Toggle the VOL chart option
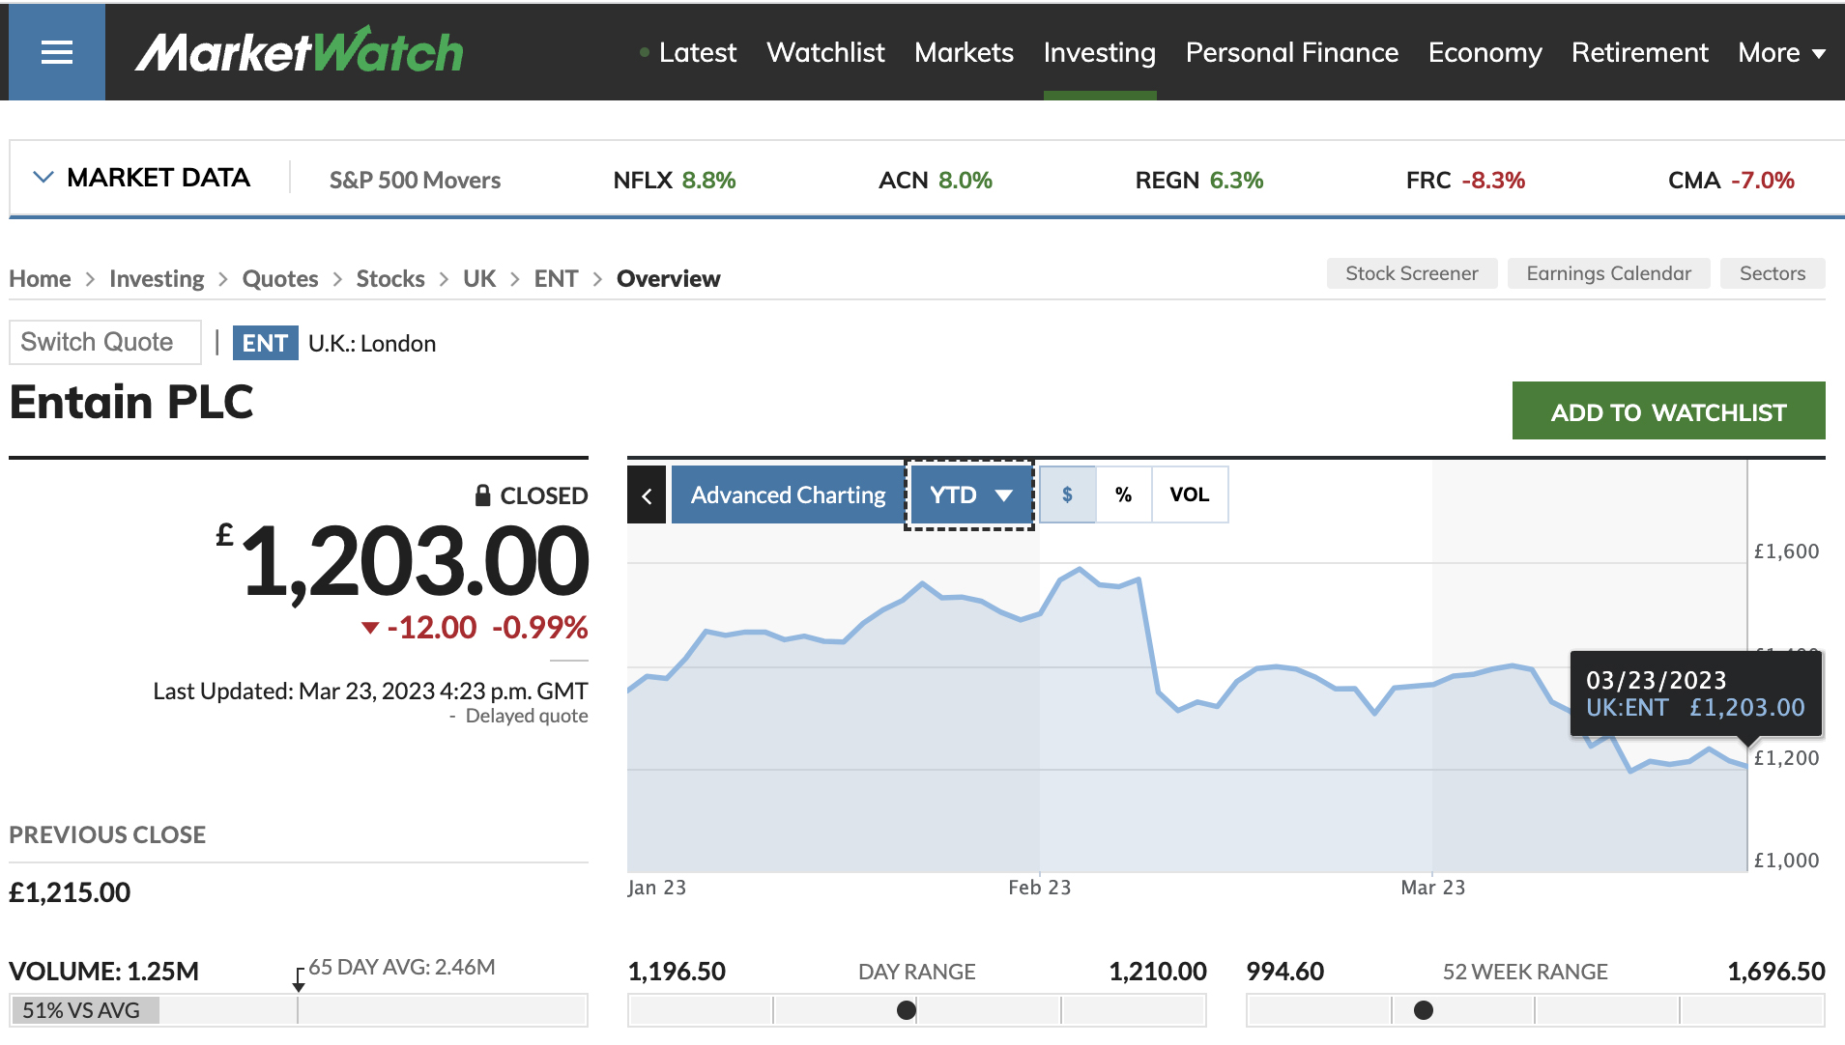This screenshot has height=1045, width=1845. pyautogui.click(x=1190, y=494)
